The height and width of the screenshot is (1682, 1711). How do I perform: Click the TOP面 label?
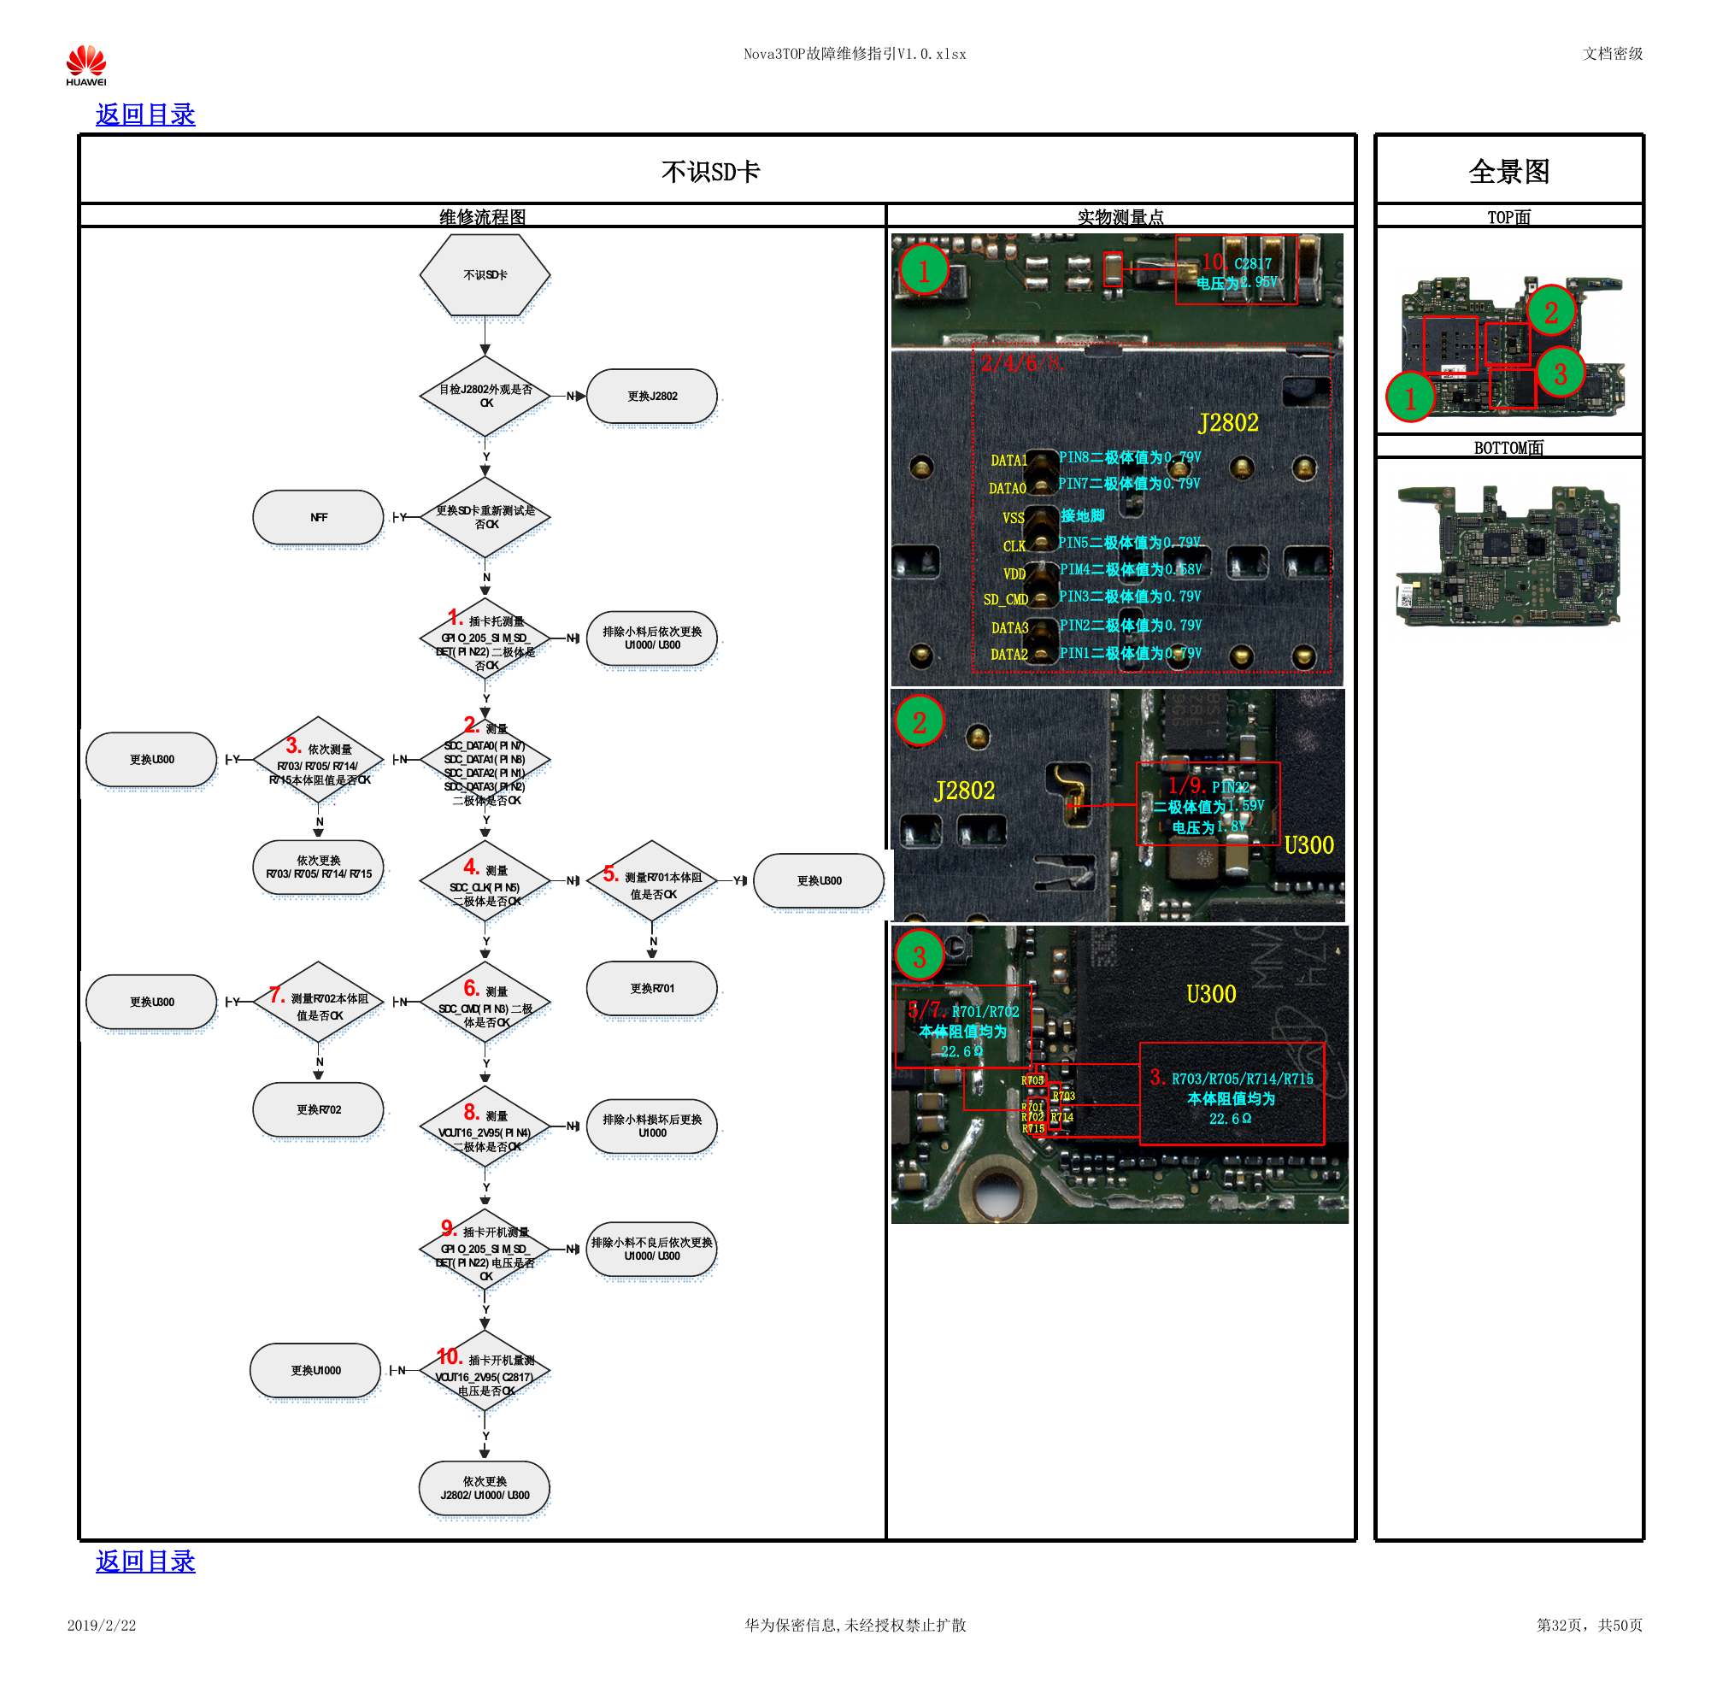point(1508,216)
